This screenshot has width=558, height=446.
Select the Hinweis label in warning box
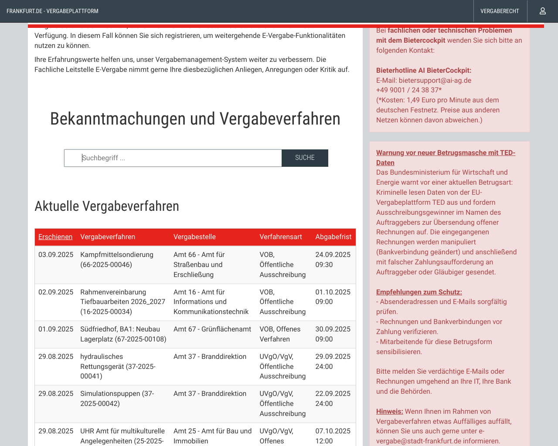(x=390, y=412)
